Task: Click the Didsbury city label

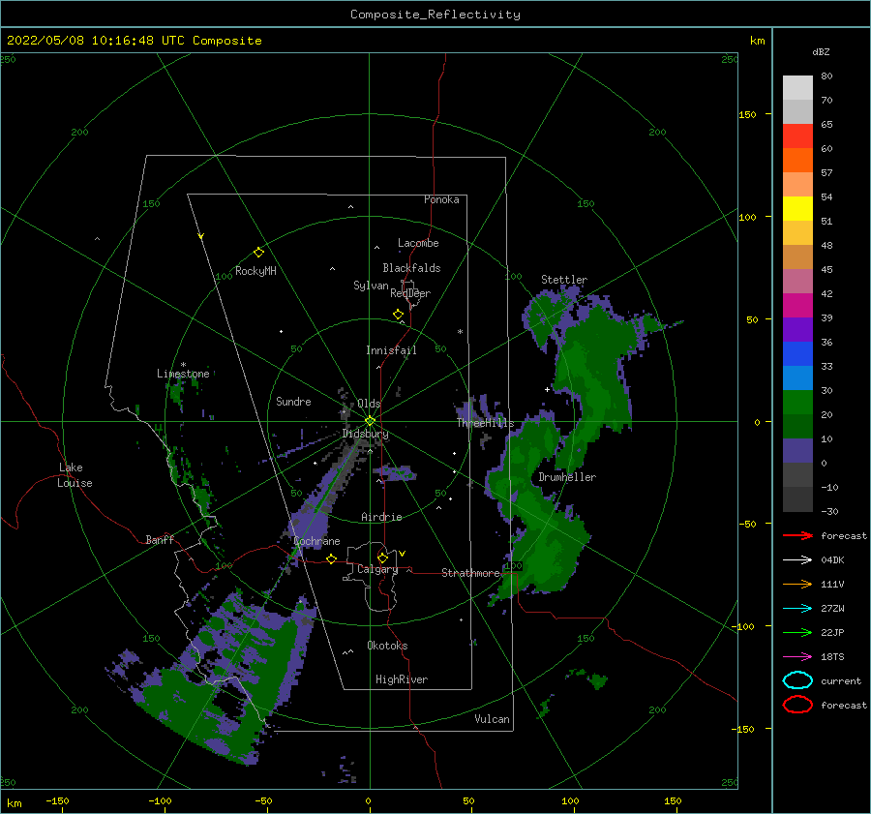Action: 366,434
